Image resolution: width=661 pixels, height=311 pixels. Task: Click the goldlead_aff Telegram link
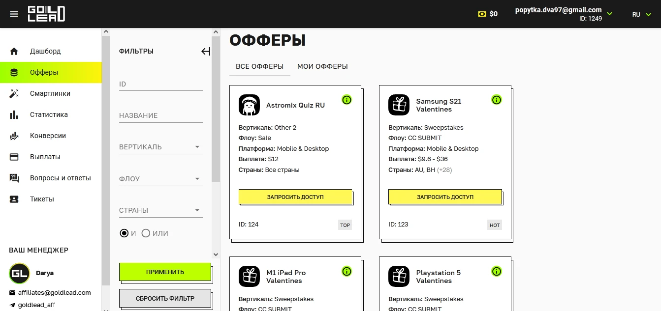coord(37,305)
